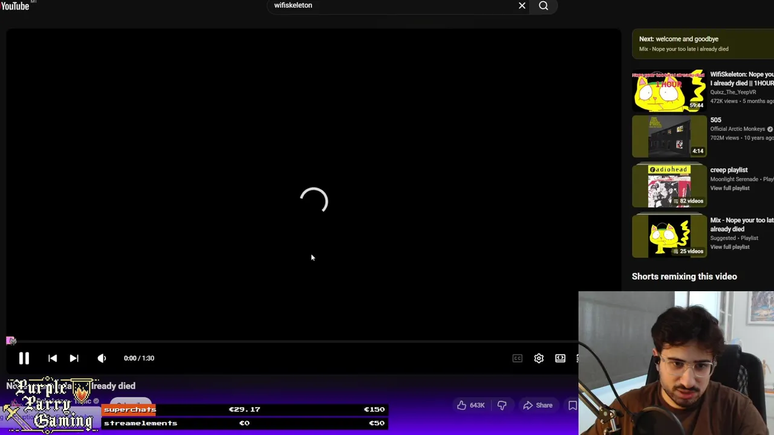Toggle closed captions on the player
This screenshot has height=435, width=774.
click(518, 358)
